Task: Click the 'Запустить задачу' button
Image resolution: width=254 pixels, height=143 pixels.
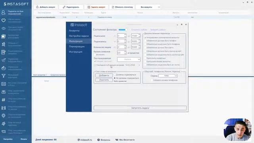Action: 140,108
